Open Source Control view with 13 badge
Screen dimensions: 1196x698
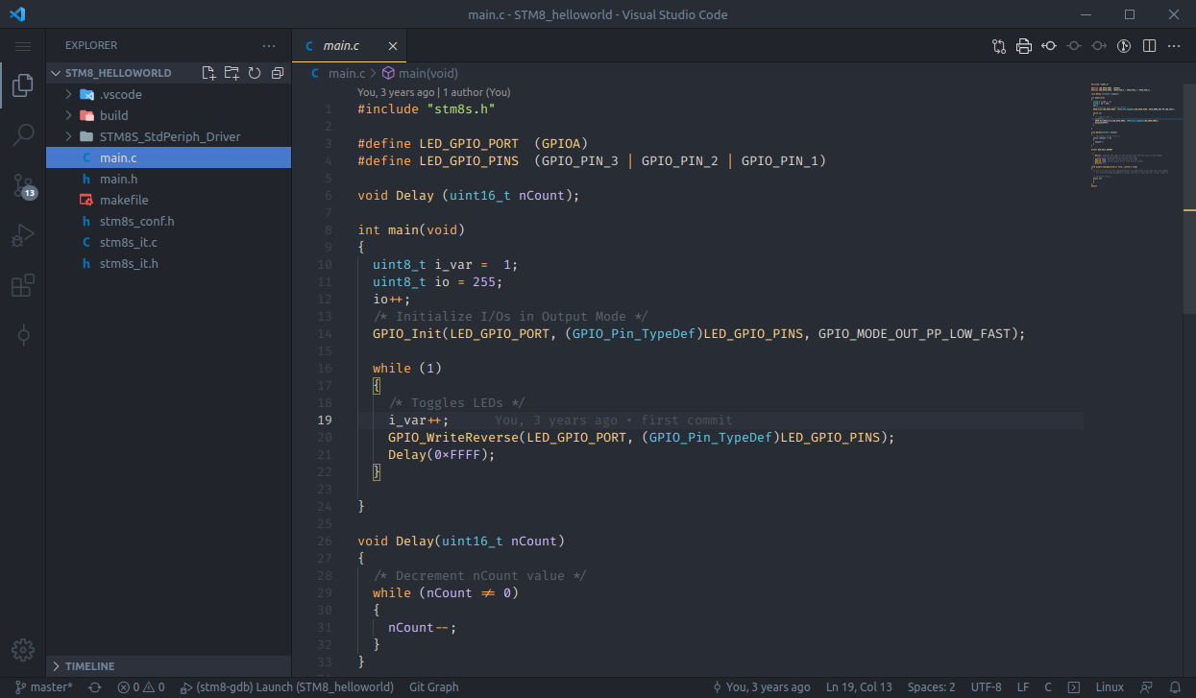(23, 185)
